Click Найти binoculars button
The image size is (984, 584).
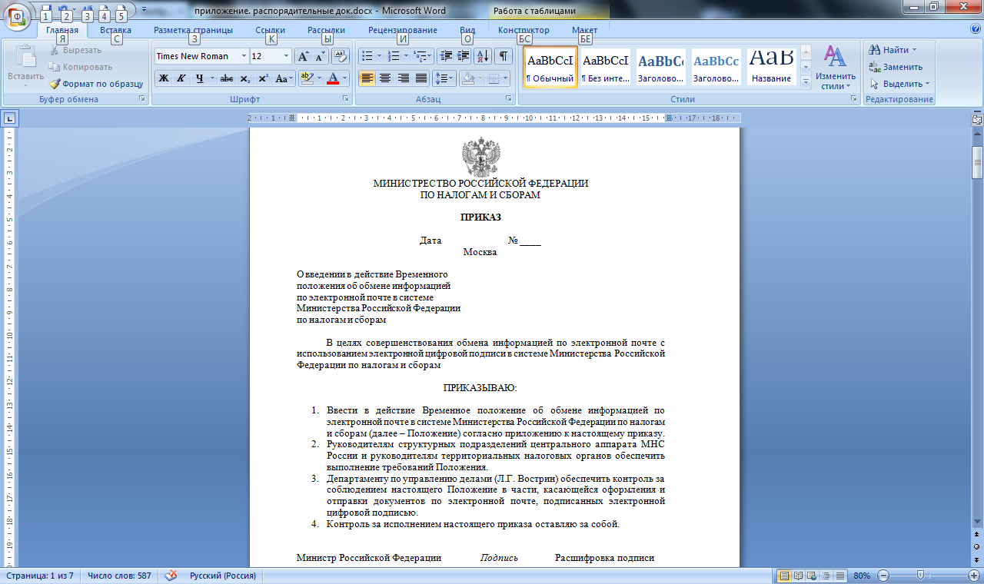point(893,50)
